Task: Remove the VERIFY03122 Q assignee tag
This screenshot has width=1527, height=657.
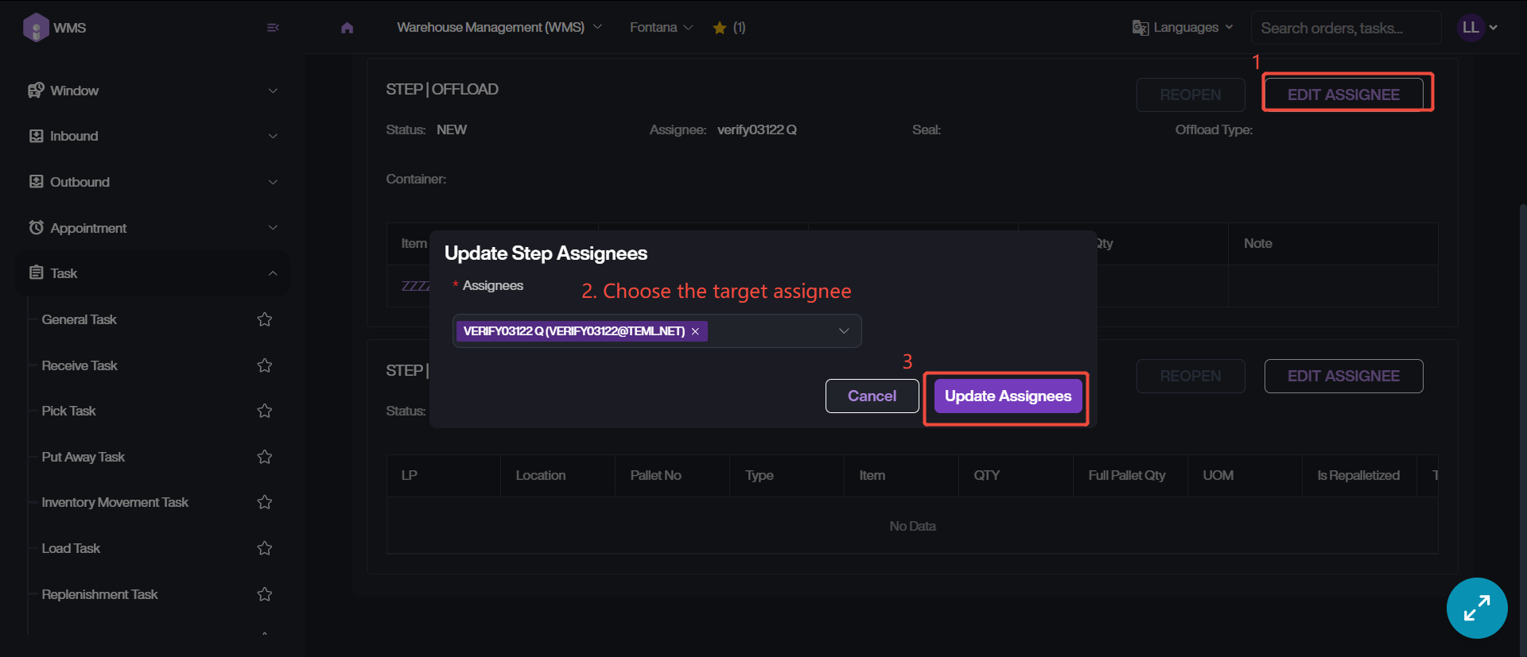Action: point(695,331)
